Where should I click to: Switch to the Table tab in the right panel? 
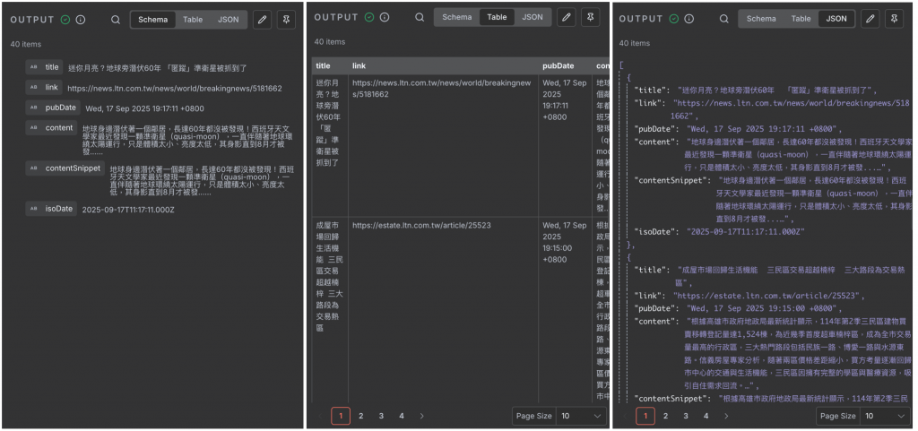801,19
